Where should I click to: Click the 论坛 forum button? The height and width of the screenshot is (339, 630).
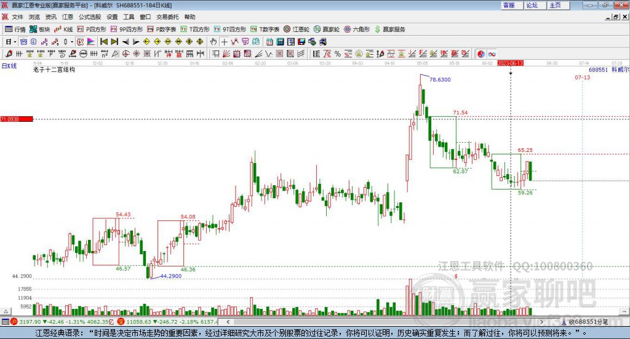(x=536, y=5)
